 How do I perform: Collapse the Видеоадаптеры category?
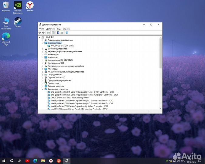(x=43, y=43)
